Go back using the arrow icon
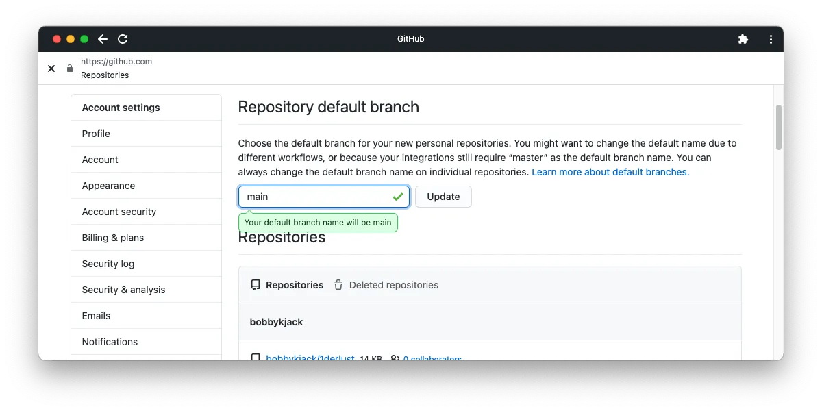 click(102, 39)
